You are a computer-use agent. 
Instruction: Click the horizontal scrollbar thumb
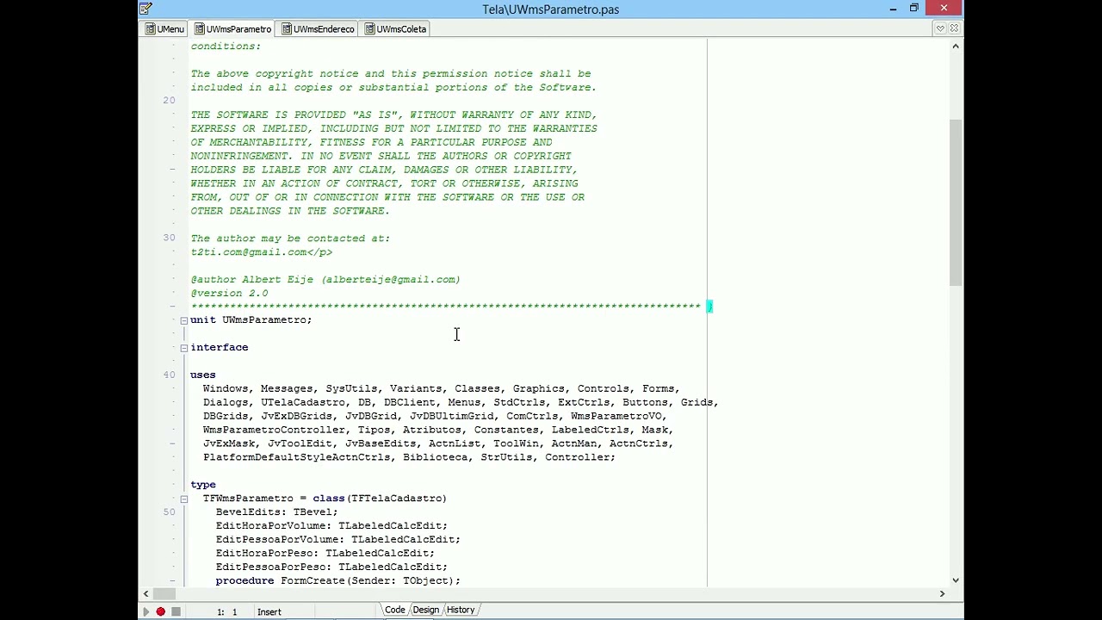click(164, 593)
